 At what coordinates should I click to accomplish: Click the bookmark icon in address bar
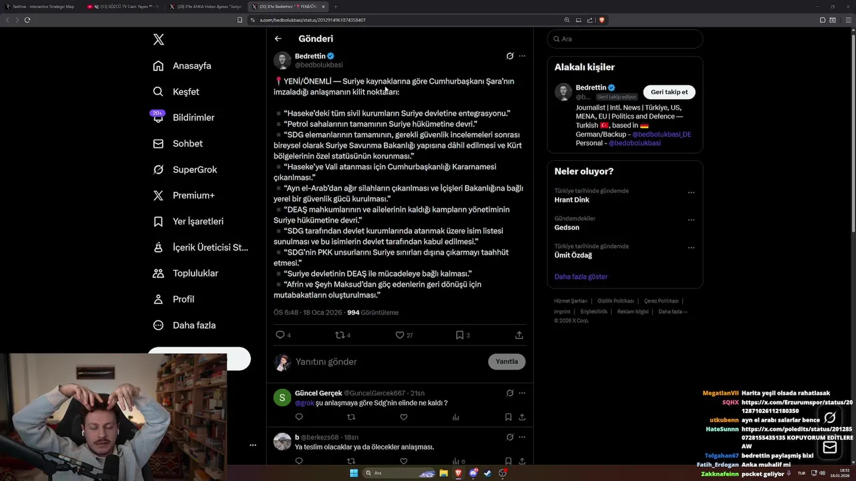[239, 20]
